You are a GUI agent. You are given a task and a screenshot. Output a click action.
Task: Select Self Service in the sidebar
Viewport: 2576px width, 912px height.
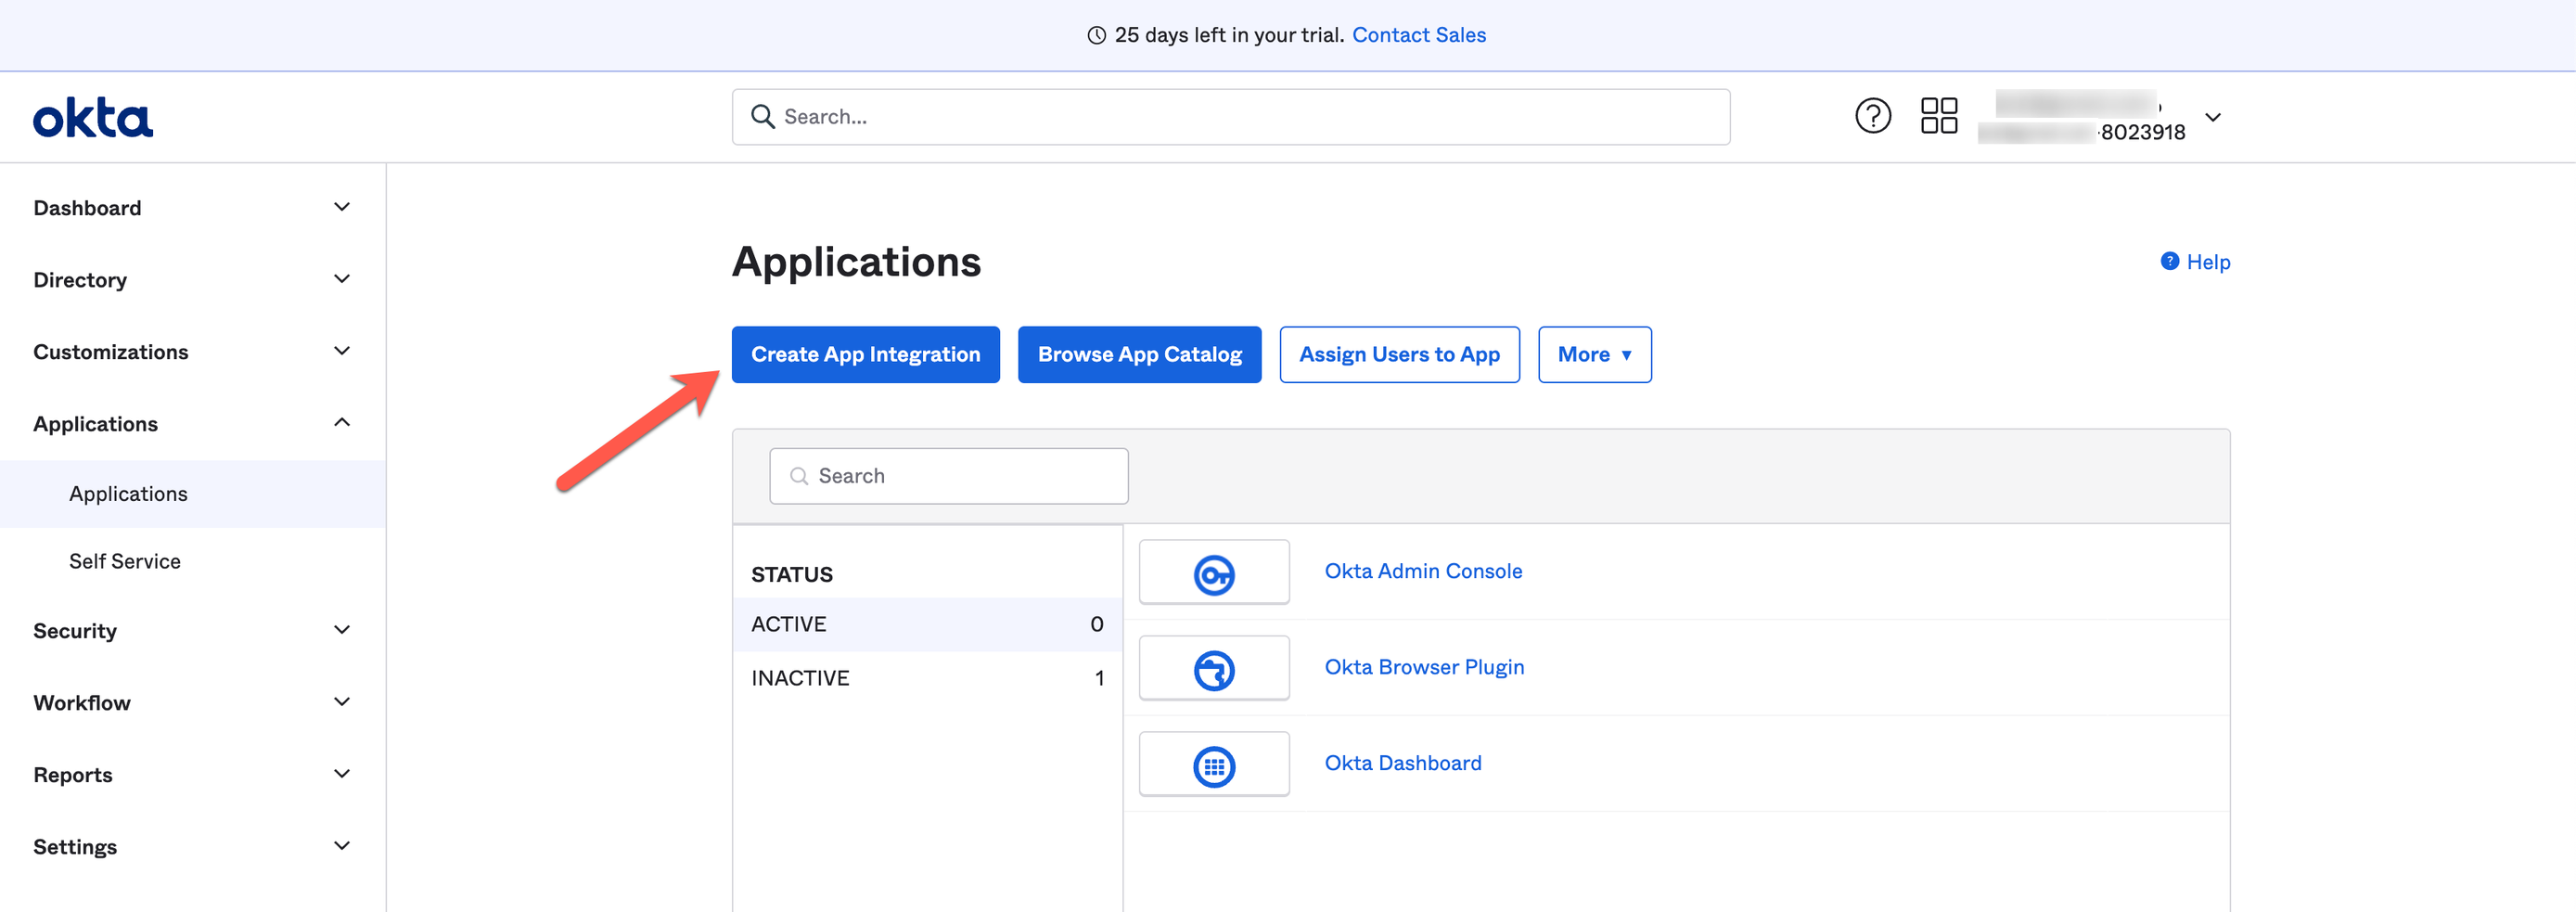click(x=124, y=561)
